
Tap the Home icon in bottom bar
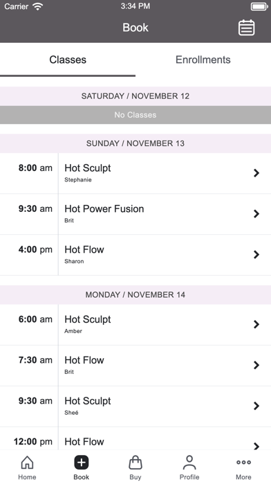[27, 462]
